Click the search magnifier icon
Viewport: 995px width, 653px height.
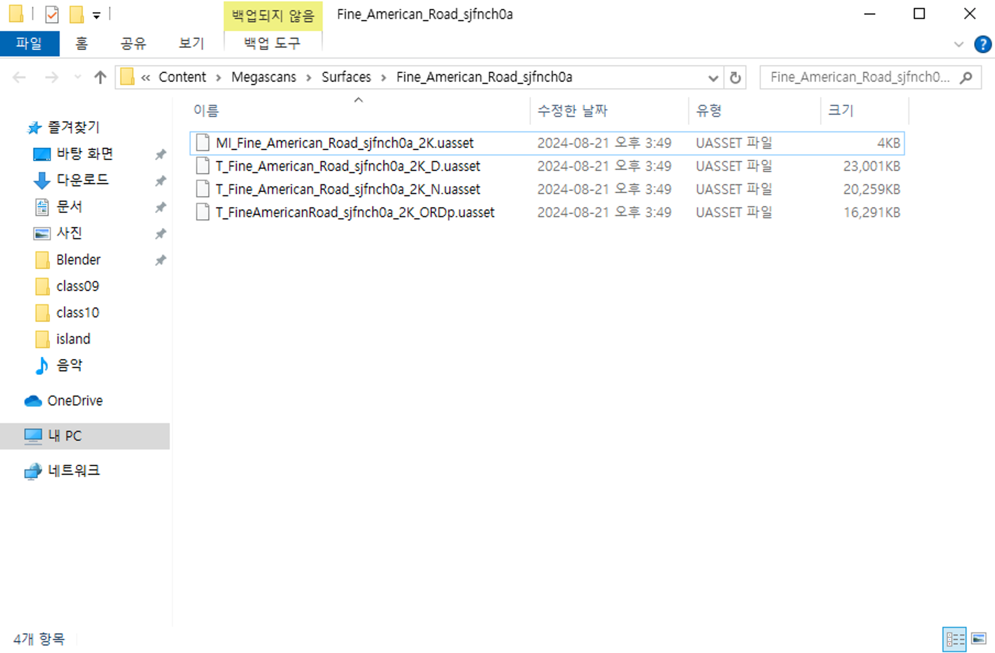pos(966,77)
